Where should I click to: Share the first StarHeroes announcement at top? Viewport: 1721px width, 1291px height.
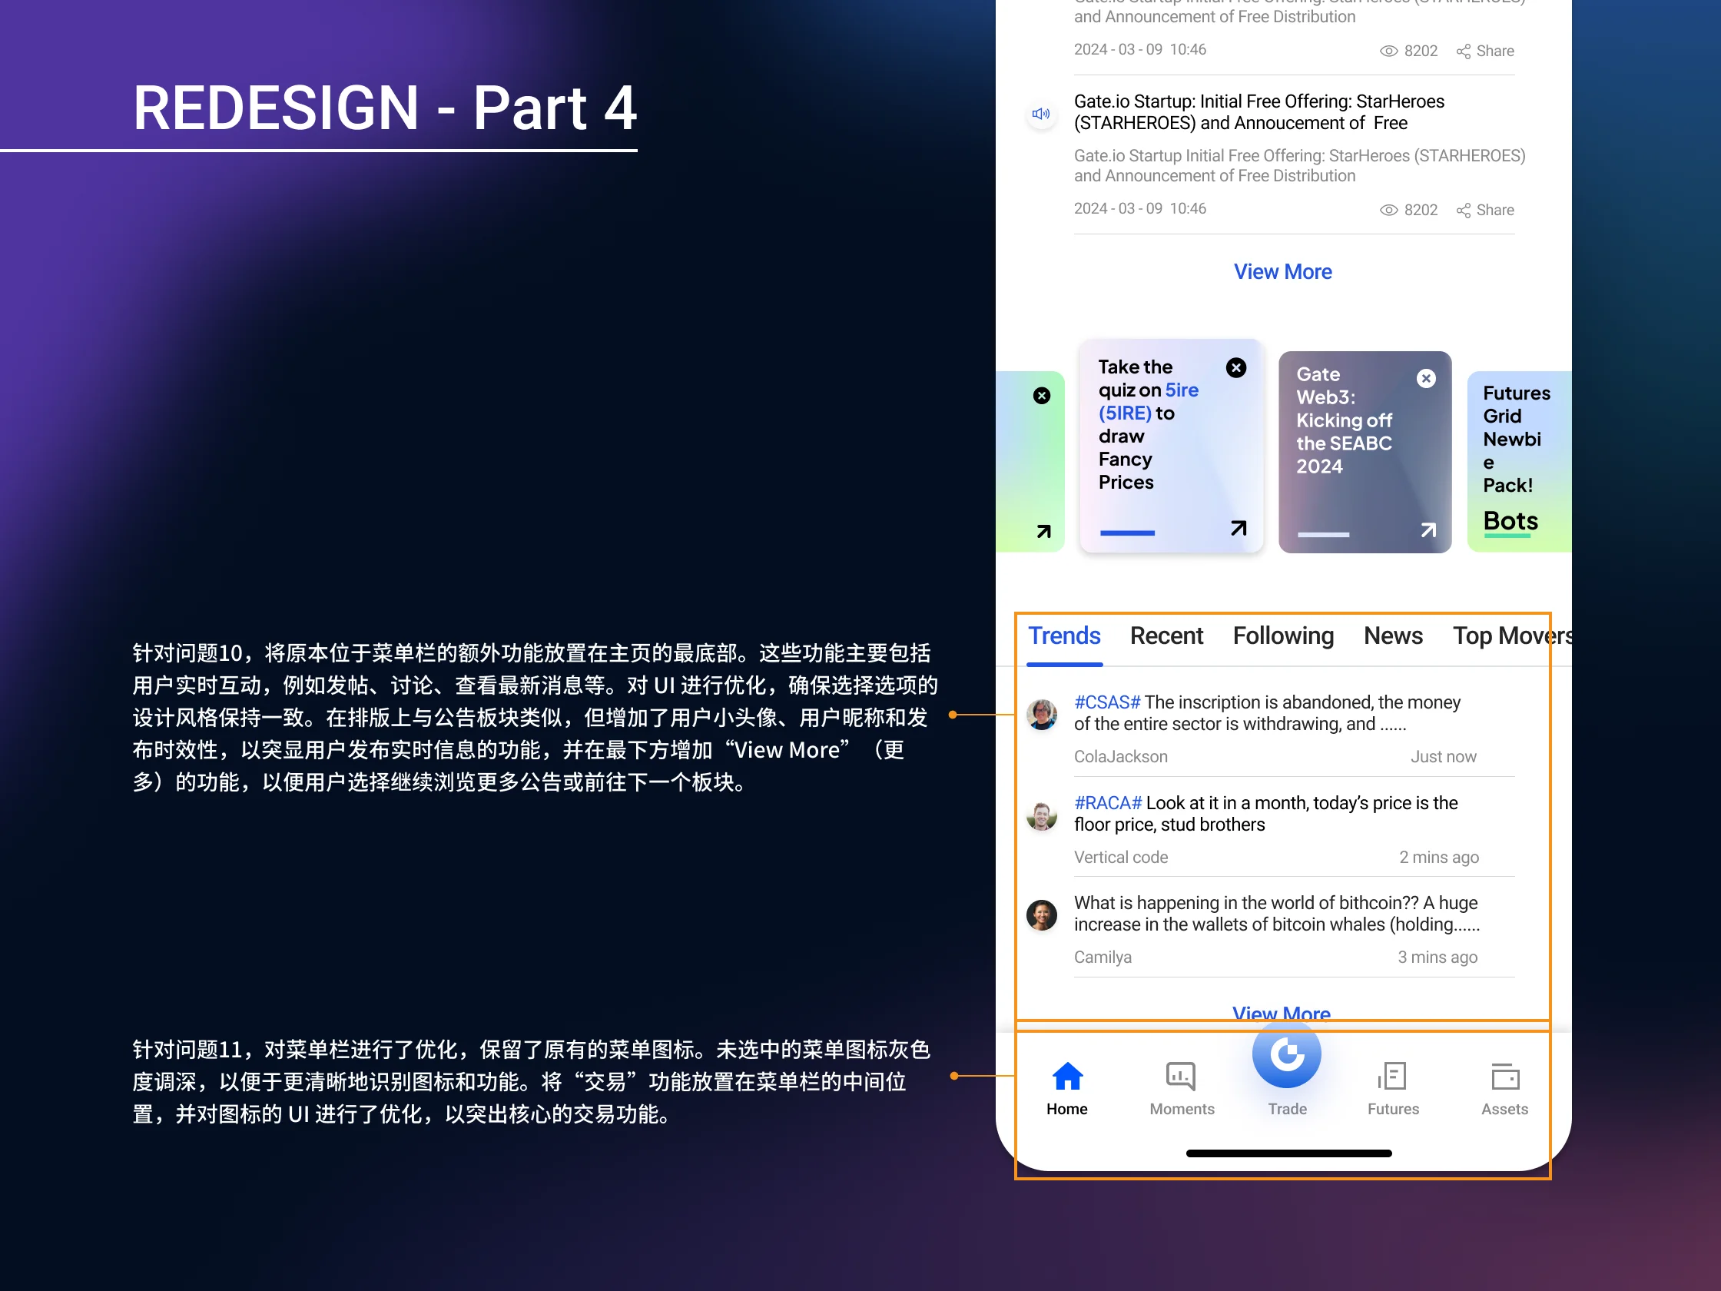(x=1485, y=51)
